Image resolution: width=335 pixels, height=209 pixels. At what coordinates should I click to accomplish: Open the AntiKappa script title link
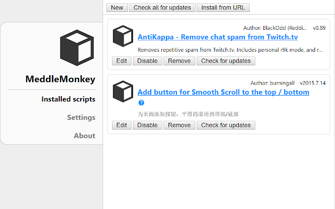click(217, 38)
